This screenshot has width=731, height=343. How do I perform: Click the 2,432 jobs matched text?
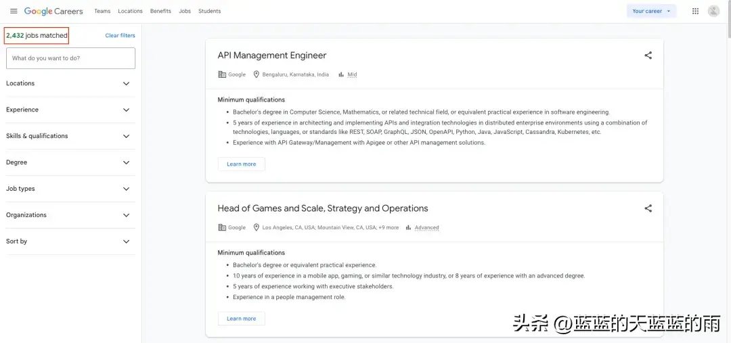[37, 35]
